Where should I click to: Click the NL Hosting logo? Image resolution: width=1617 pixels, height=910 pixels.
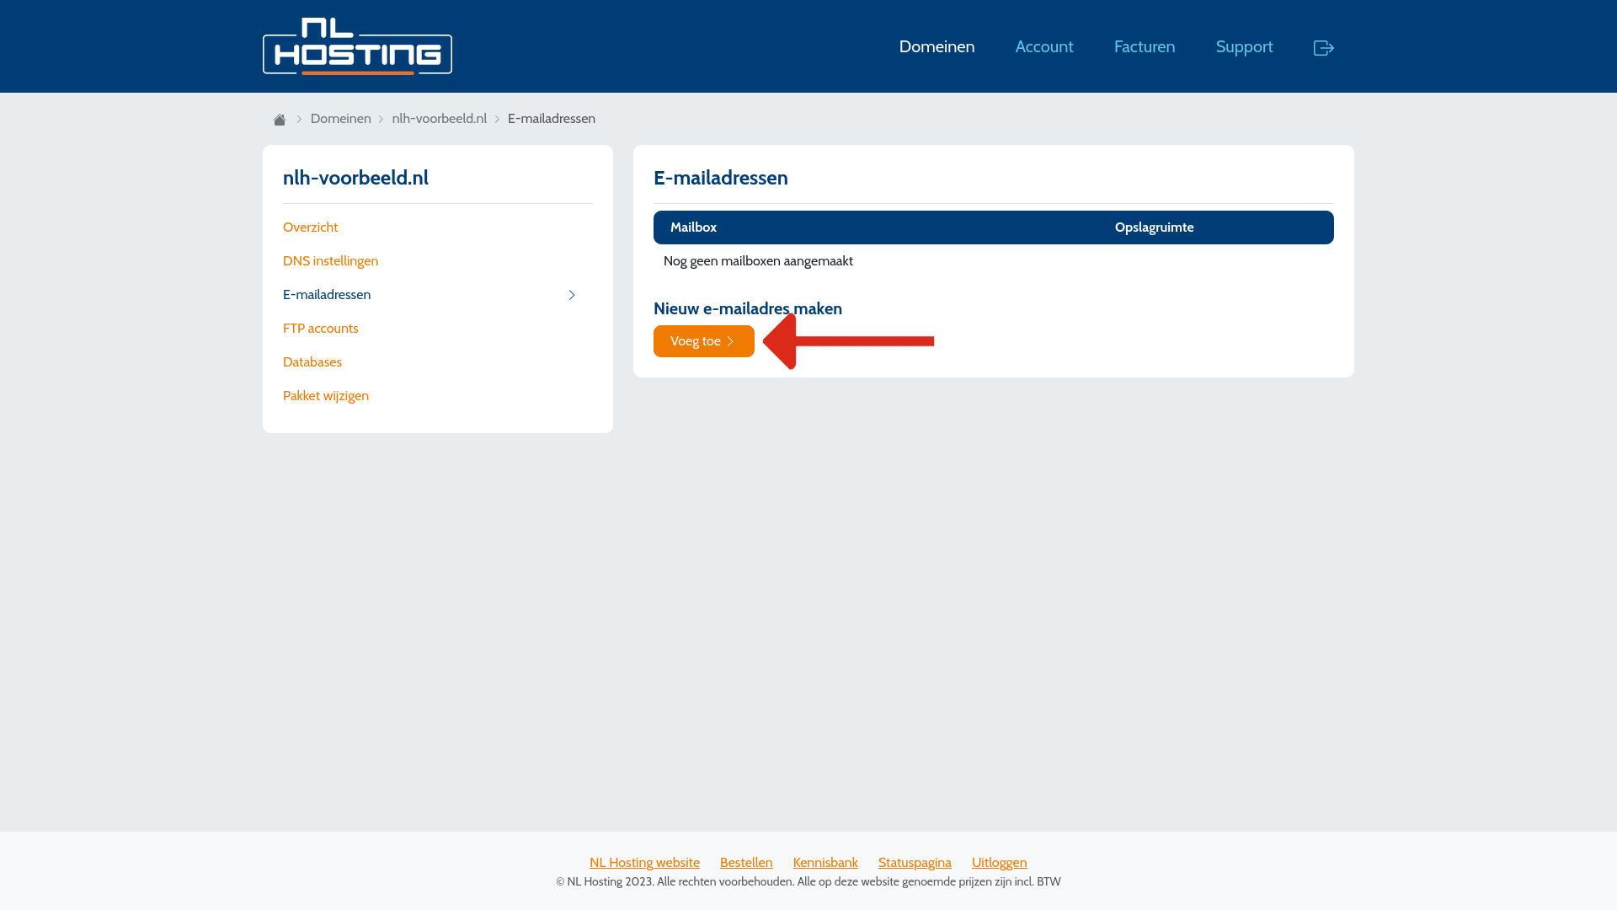point(357,46)
